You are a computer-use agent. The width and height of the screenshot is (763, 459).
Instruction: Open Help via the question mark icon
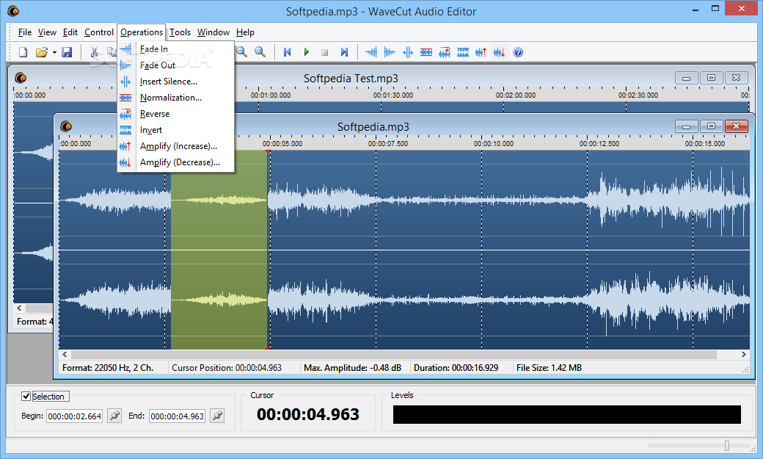pos(518,52)
